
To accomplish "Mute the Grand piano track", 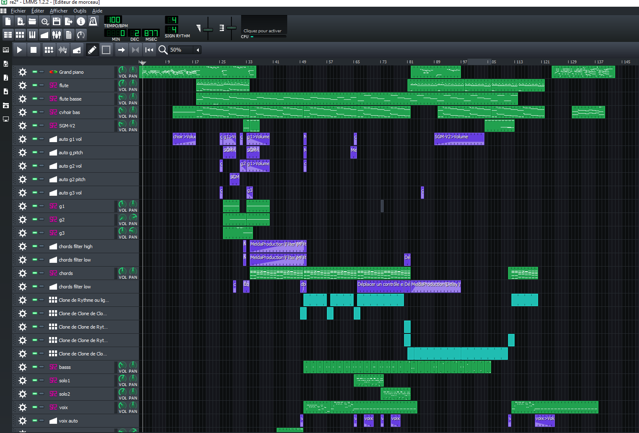I will pos(35,72).
